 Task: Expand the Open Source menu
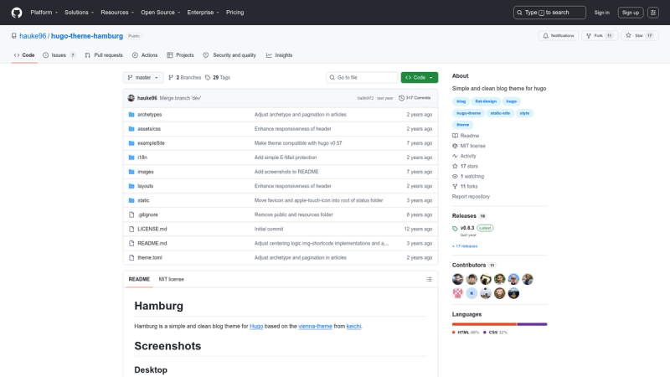(161, 13)
